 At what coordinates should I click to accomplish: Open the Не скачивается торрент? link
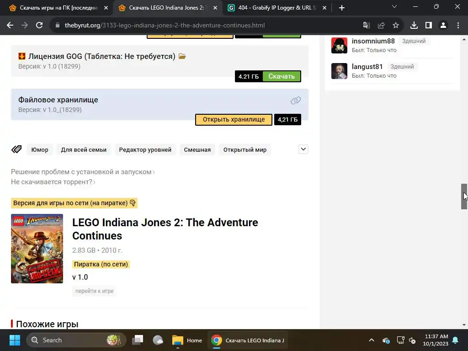[x=53, y=182]
